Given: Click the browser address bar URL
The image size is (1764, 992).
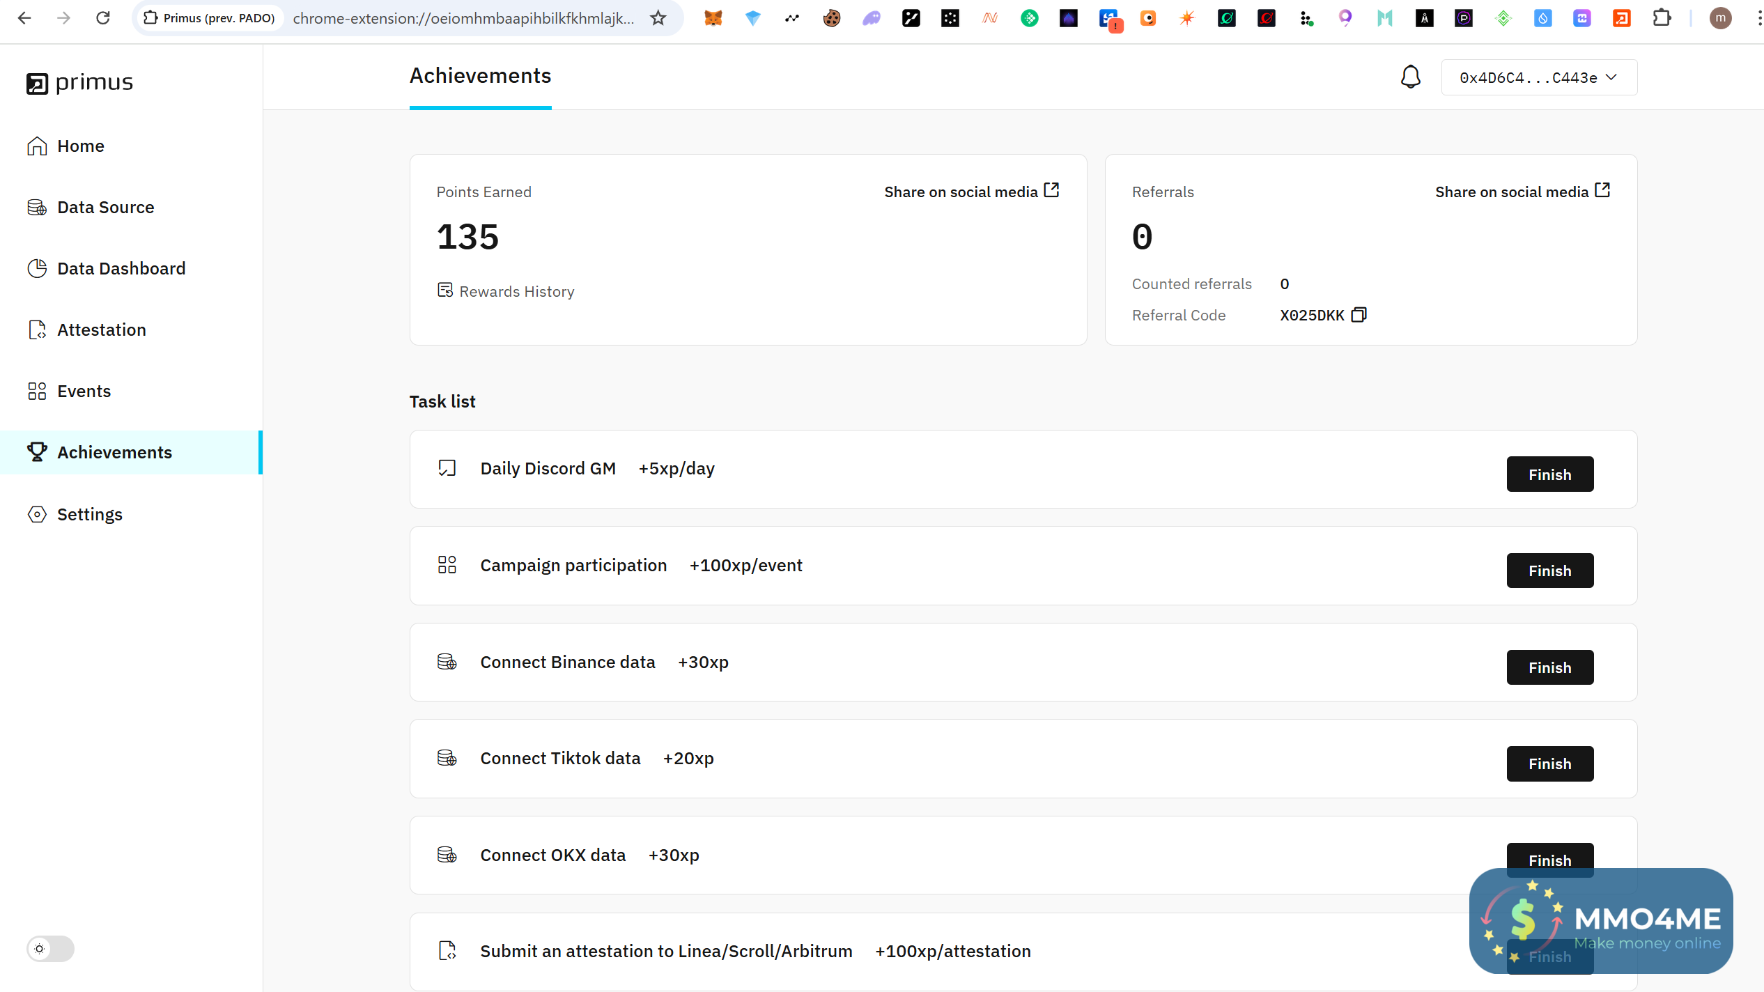Looking at the screenshot, I should [x=463, y=18].
